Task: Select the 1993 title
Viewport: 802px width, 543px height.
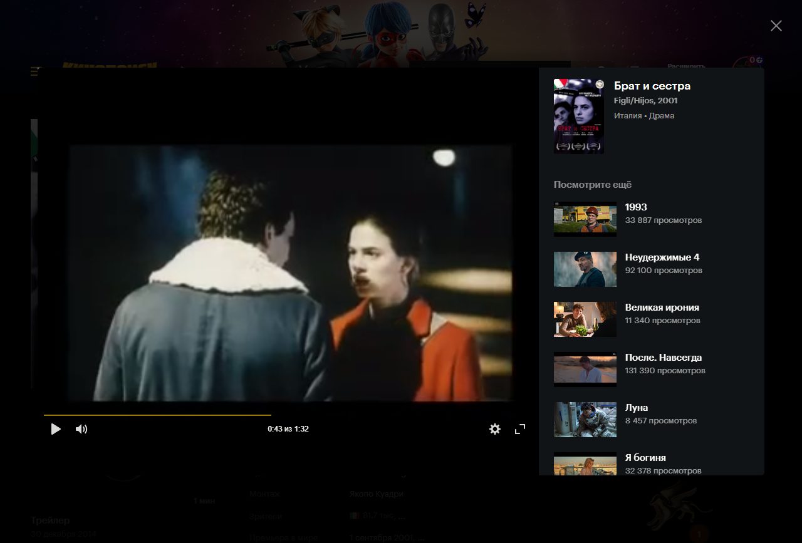Action: [636, 207]
